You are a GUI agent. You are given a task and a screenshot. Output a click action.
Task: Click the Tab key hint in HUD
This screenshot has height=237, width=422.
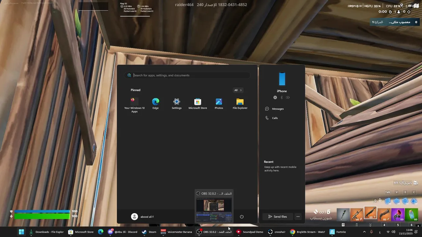click(388, 192)
